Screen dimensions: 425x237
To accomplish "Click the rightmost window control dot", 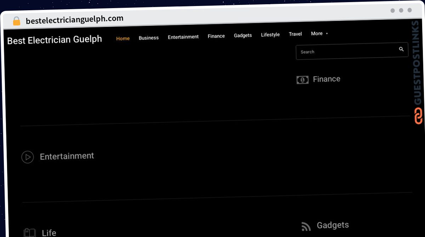I will click(410, 11).
